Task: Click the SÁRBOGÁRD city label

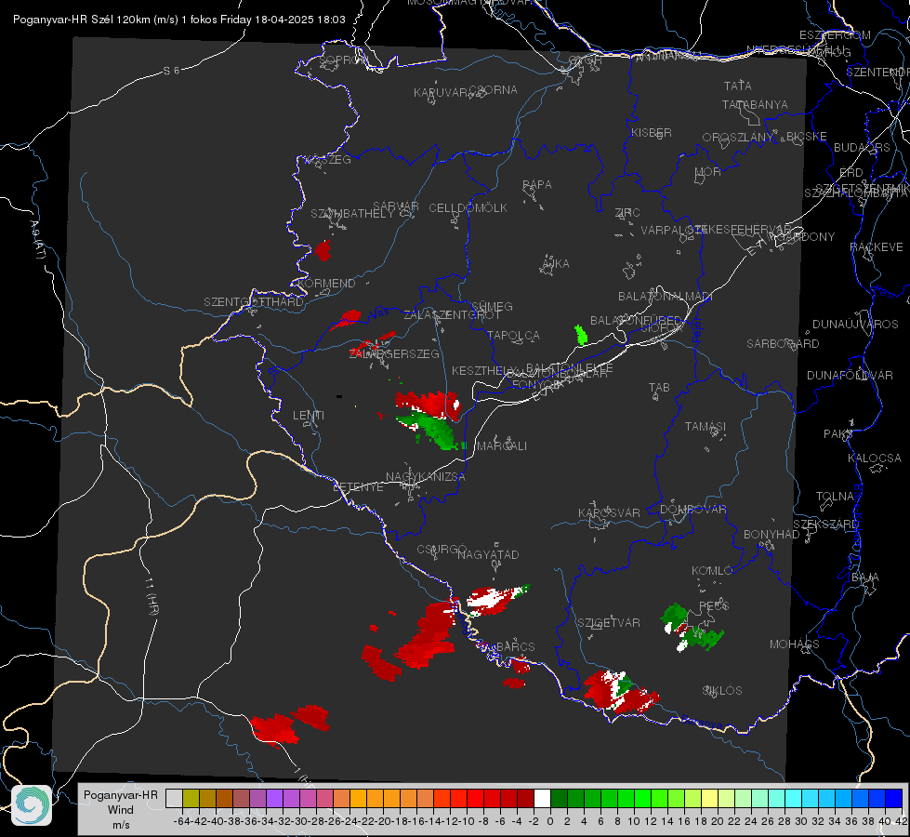Action: point(783,344)
